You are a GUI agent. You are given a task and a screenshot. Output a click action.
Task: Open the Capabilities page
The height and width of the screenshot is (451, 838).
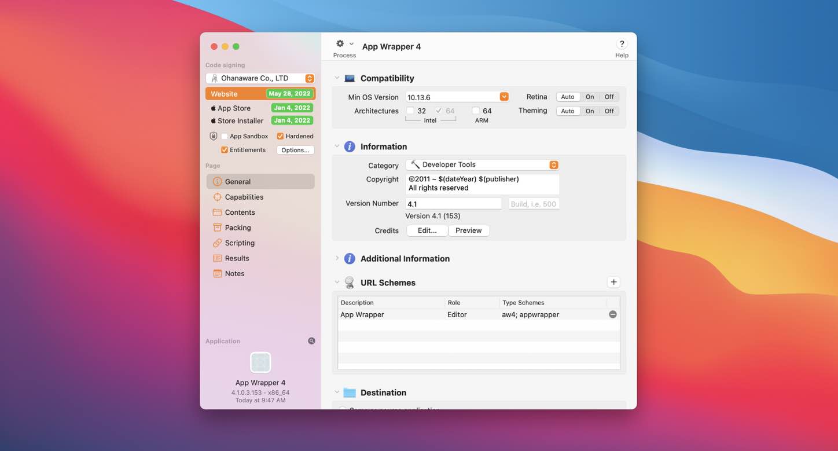click(x=260, y=197)
